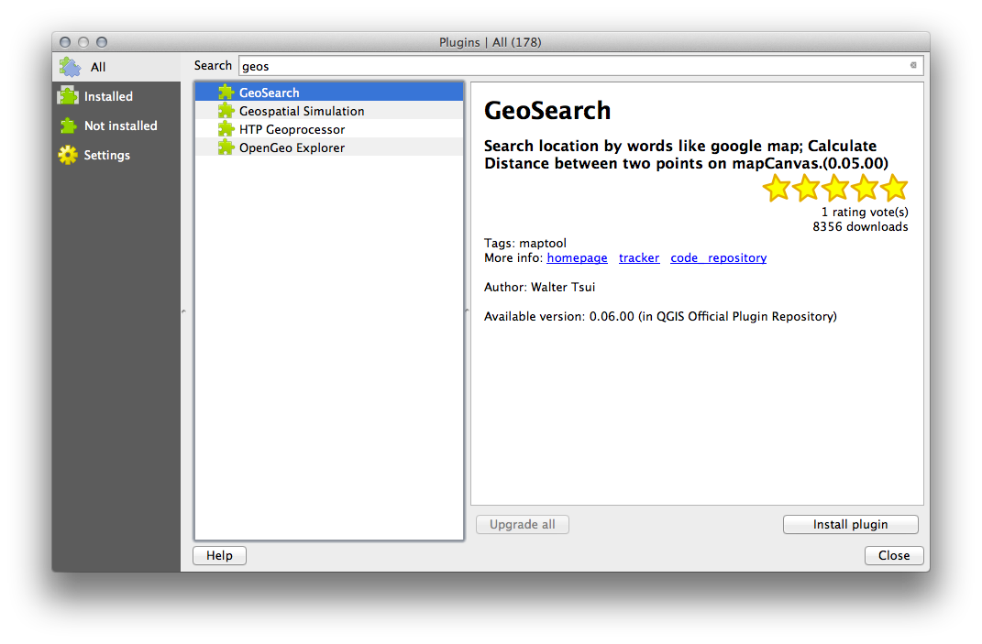Click the GeoSearch plugin icon in list
The width and height of the screenshot is (982, 644).
226,93
